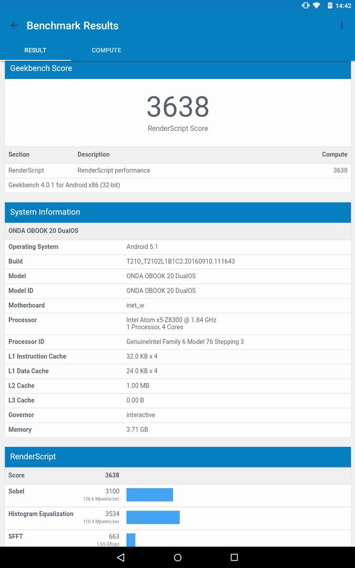Image resolution: width=355 pixels, height=568 pixels.
Task: Tap the Score label in the RenderScript table
Action: point(16,475)
